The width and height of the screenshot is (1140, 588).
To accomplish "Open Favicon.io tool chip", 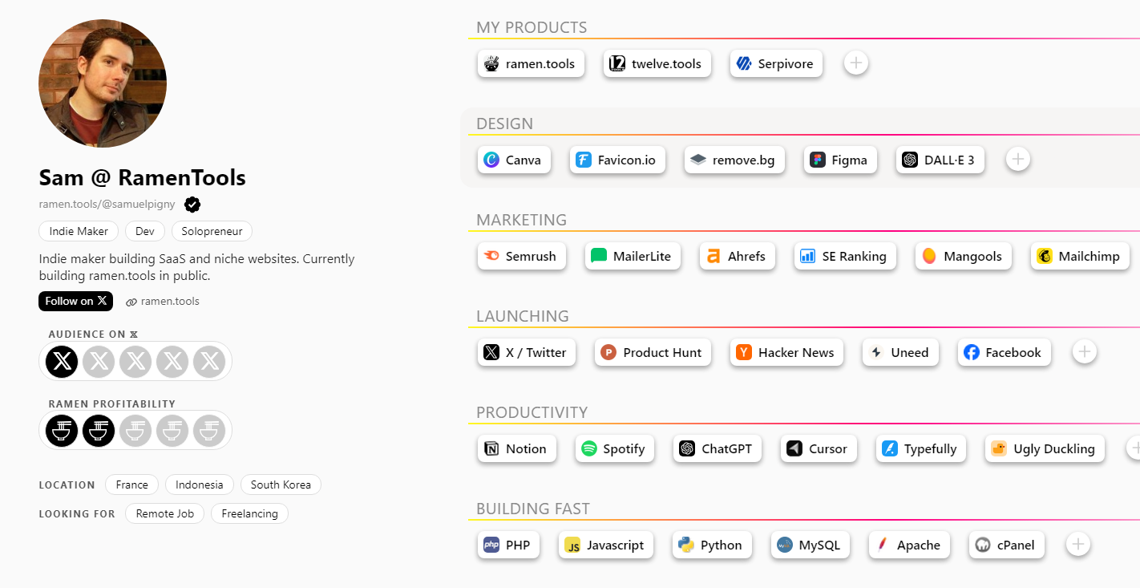I will [617, 160].
